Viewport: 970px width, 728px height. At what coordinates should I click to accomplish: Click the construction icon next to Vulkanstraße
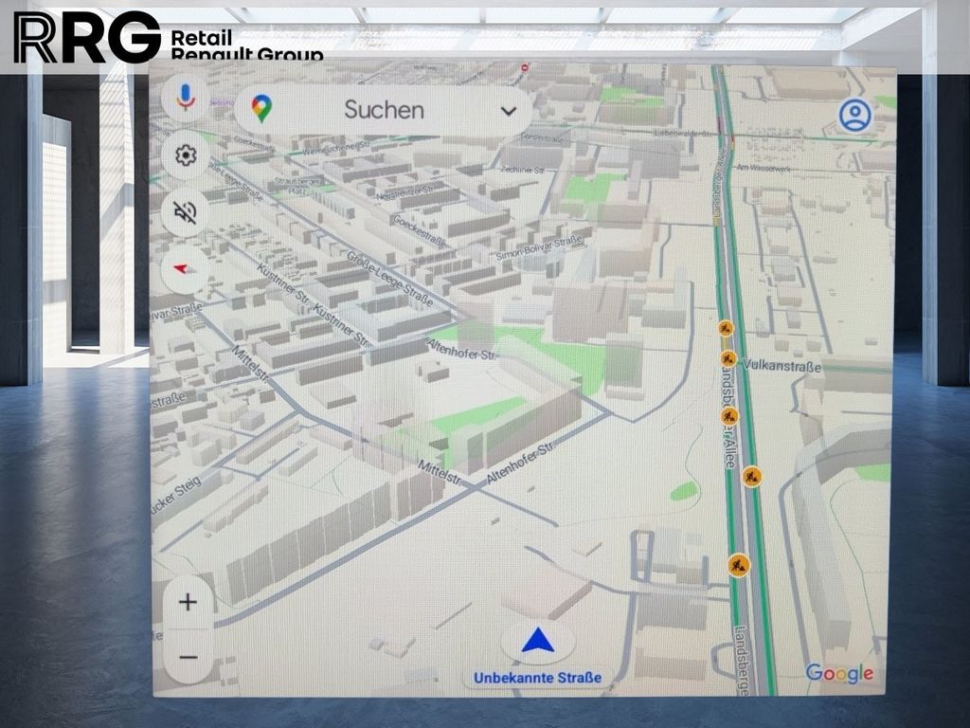click(728, 358)
